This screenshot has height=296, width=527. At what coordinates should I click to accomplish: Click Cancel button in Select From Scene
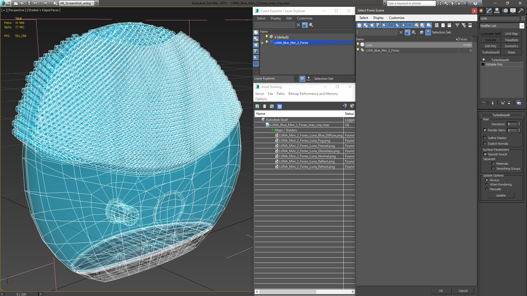463,291
